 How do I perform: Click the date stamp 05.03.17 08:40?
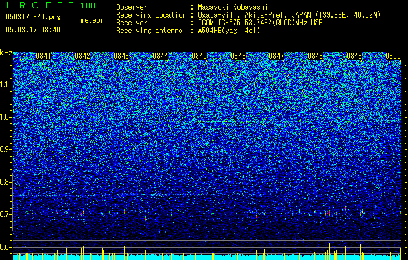[33, 30]
